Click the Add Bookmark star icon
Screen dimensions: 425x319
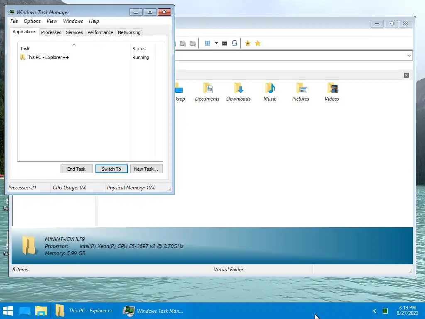point(248,43)
